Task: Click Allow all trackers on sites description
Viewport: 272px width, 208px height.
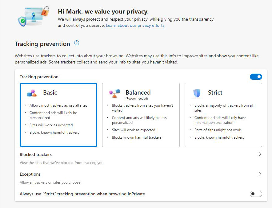Action: click(50, 182)
